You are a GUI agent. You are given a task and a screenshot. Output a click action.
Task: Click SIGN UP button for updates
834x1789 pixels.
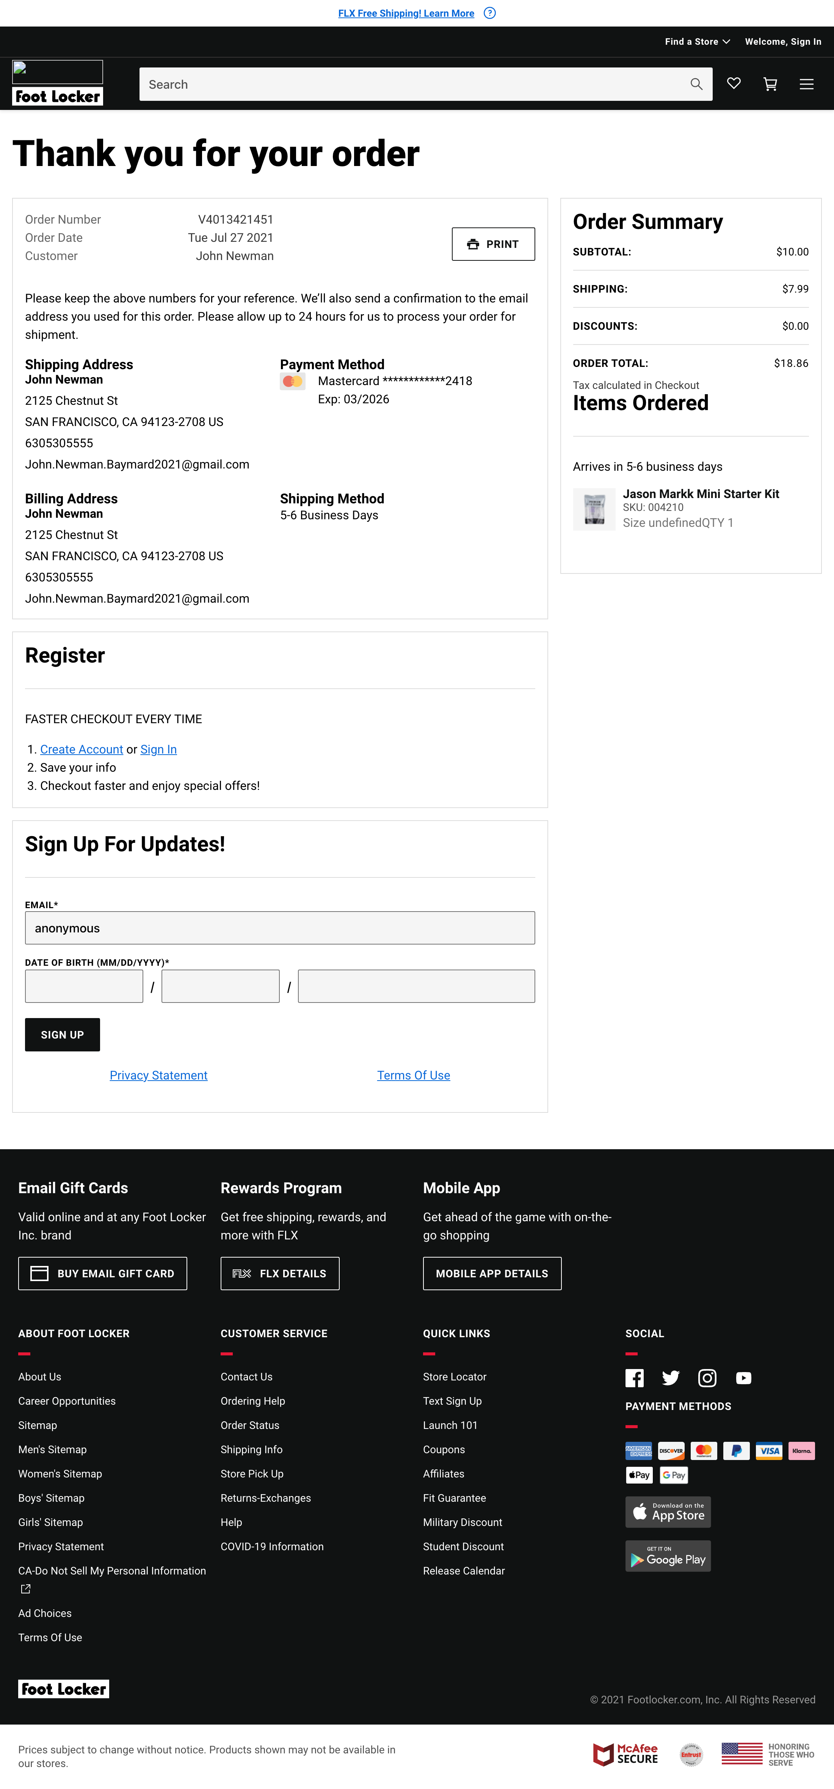pyautogui.click(x=62, y=1035)
